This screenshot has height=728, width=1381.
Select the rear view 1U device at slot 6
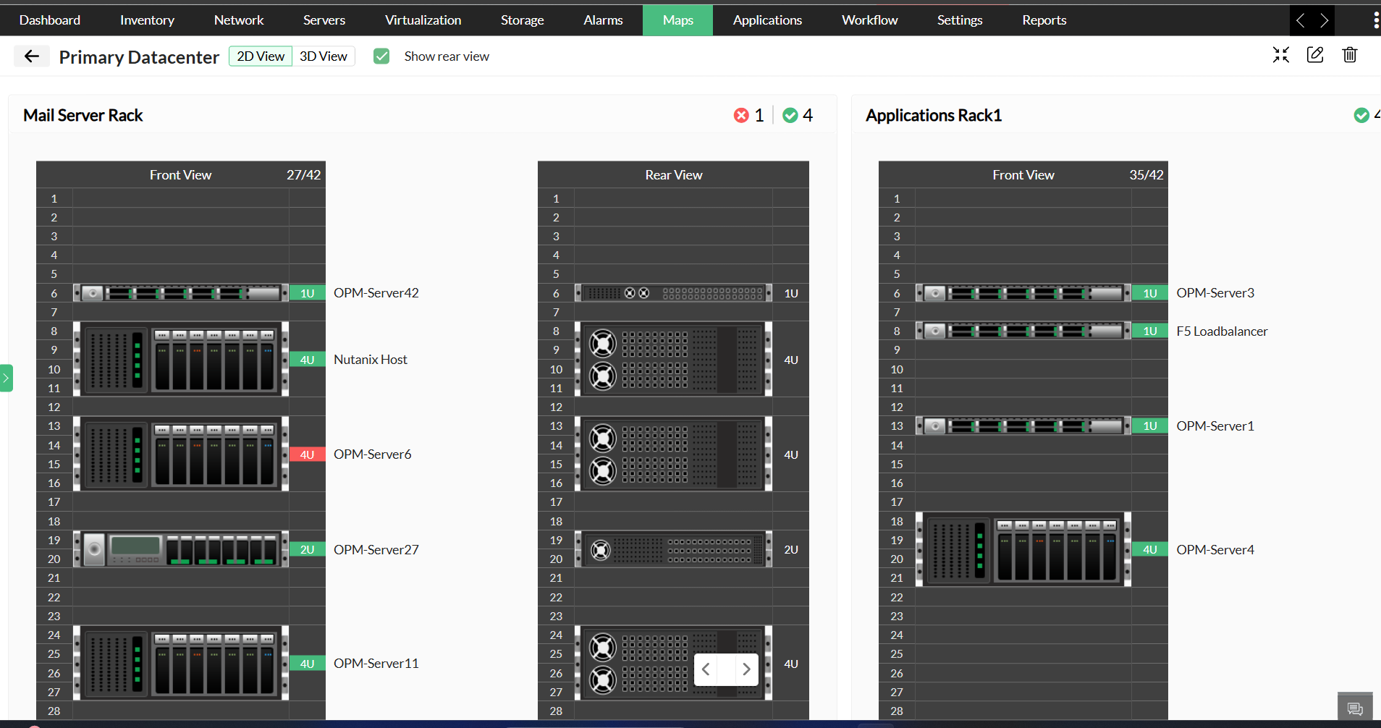tap(673, 293)
